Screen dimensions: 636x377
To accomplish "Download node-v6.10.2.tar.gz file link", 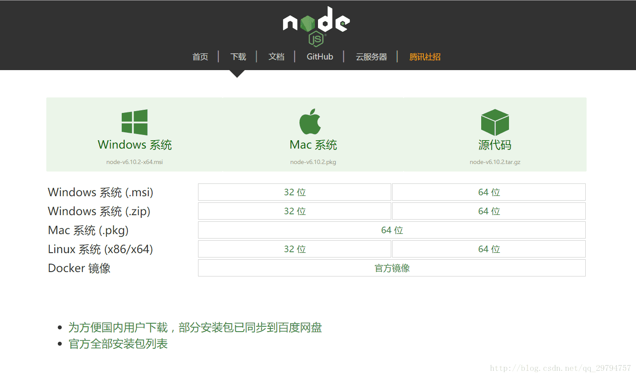I will [x=495, y=162].
